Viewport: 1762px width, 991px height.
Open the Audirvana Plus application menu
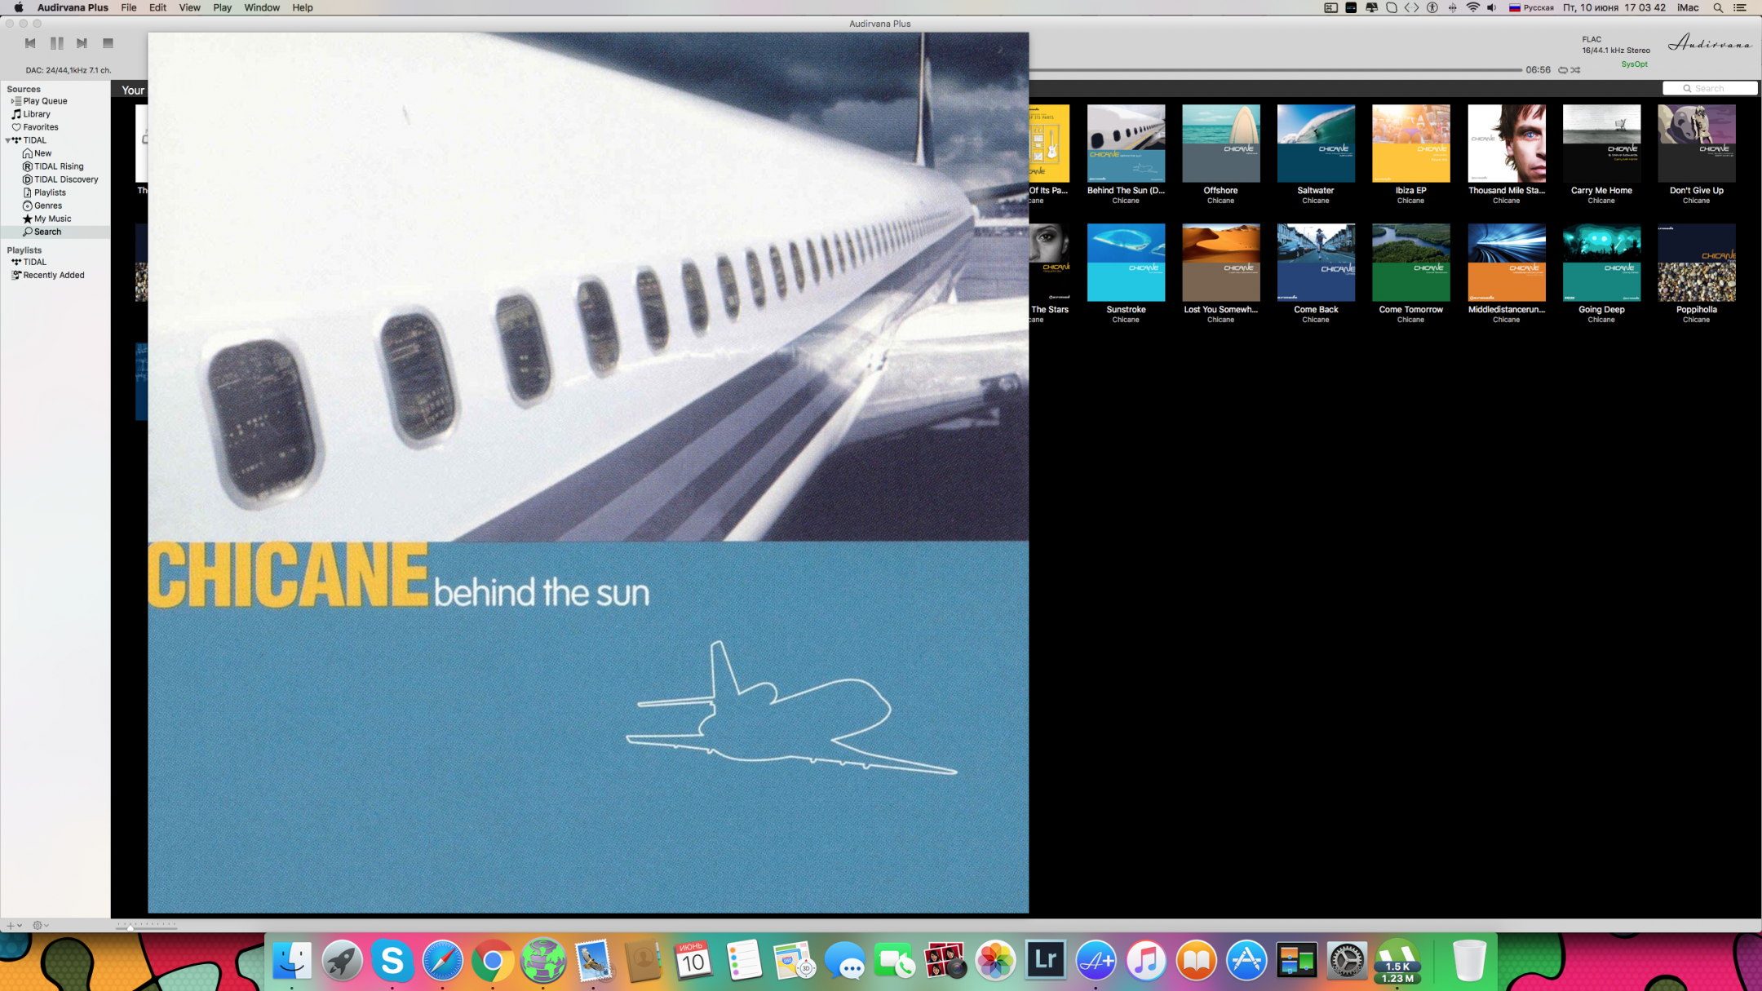[x=73, y=7]
